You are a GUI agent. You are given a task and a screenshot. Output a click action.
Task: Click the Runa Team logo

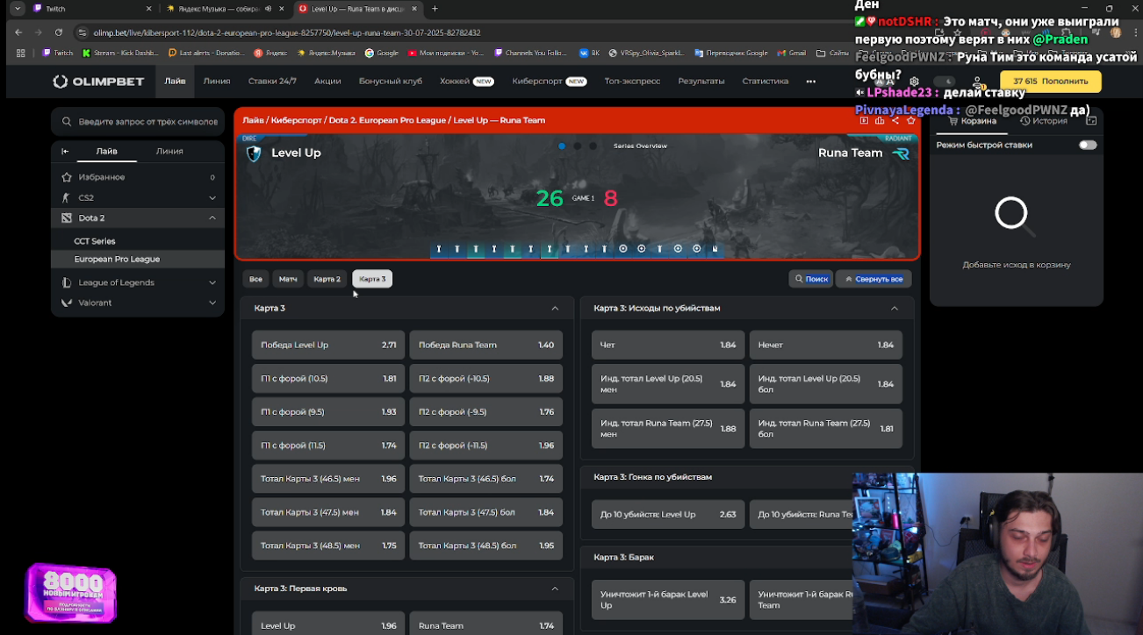901,153
